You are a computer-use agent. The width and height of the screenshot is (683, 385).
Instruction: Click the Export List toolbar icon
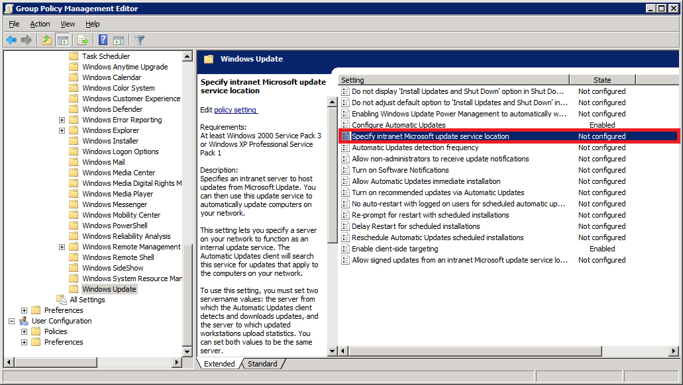point(83,40)
